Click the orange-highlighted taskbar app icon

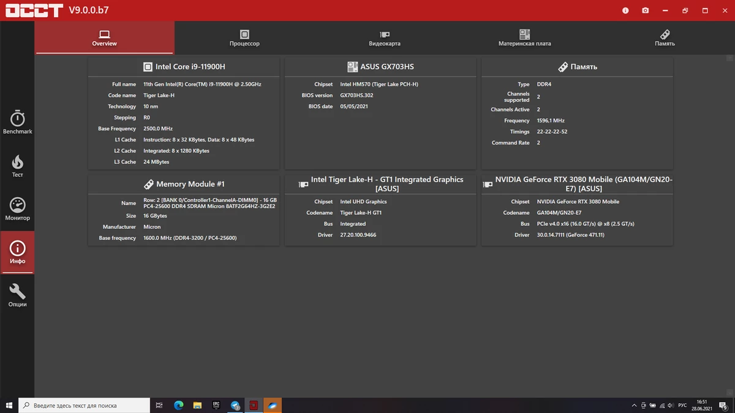pyautogui.click(x=273, y=405)
